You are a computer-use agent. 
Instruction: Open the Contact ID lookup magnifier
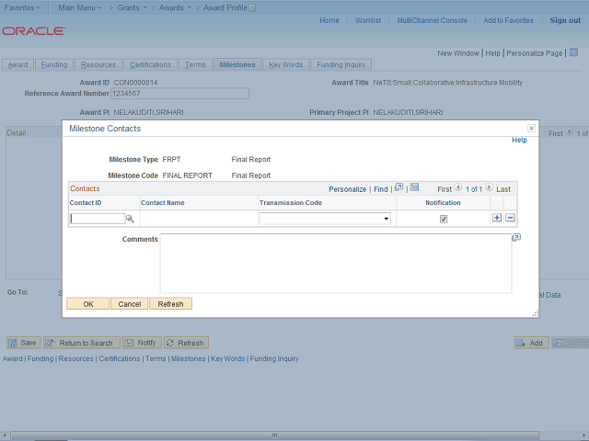click(x=131, y=219)
